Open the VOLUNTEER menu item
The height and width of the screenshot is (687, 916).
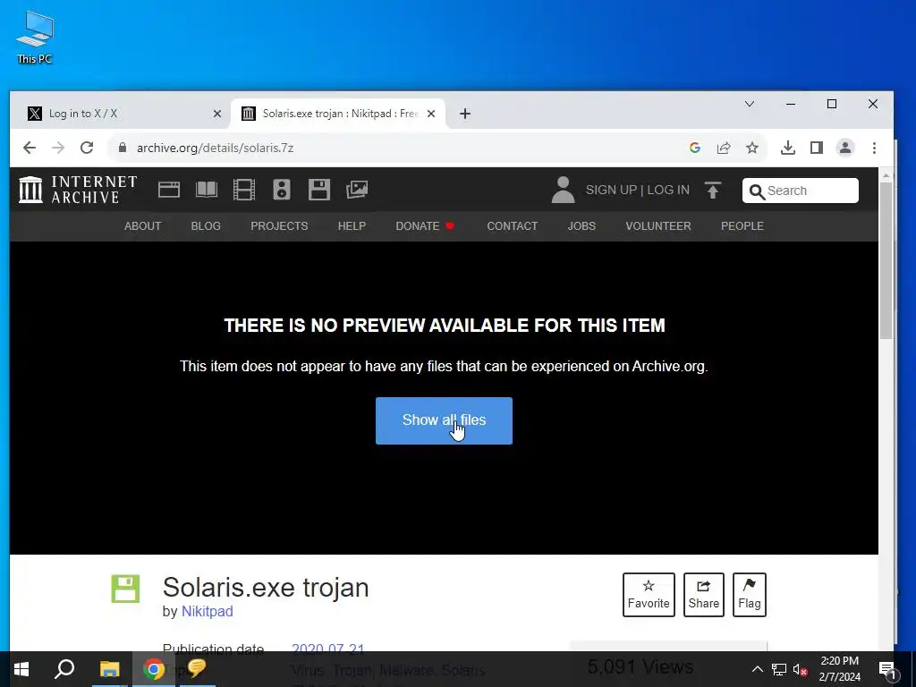[658, 226]
